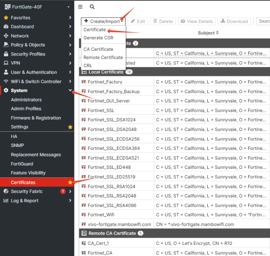This screenshot has width=270, height=256.
Task: Toggle favorite star on Certificates
Action: point(70,182)
